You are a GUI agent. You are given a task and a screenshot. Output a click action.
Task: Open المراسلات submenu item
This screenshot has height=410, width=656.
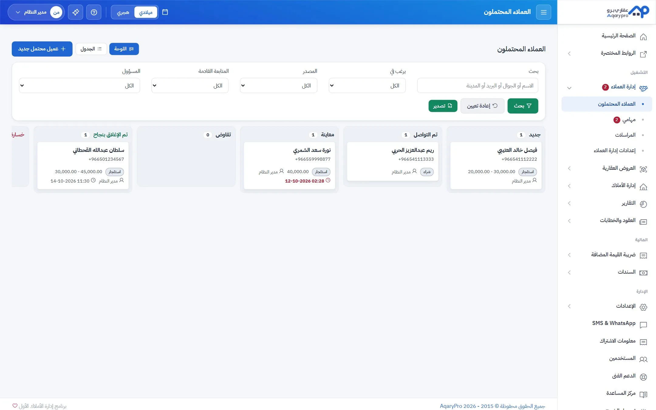point(607,135)
